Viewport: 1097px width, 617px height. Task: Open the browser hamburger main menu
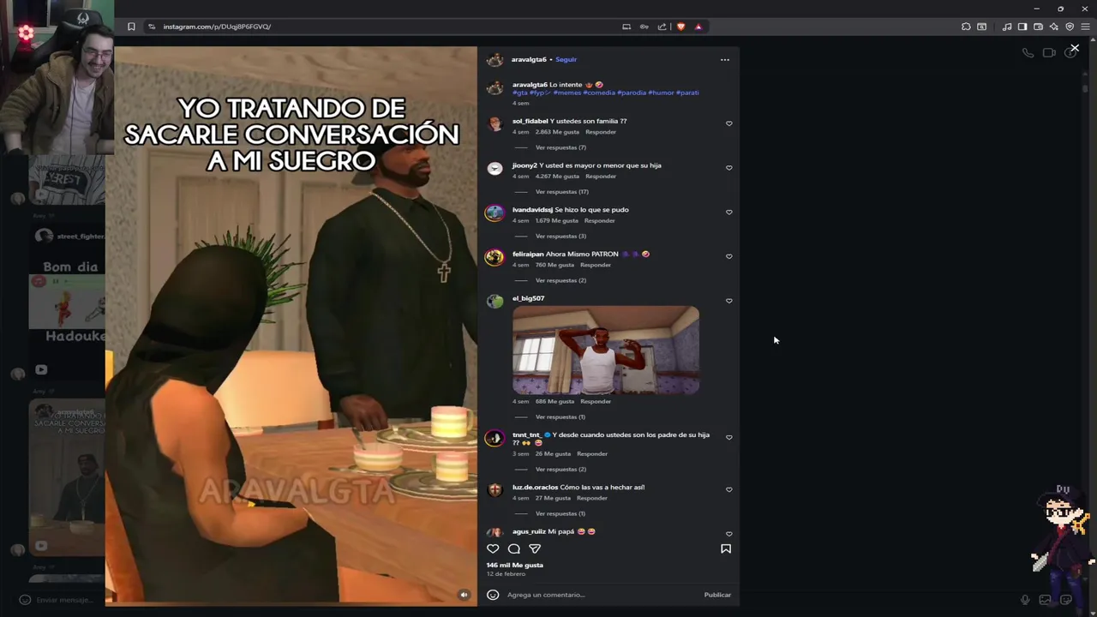click(x=1085, y=27)
